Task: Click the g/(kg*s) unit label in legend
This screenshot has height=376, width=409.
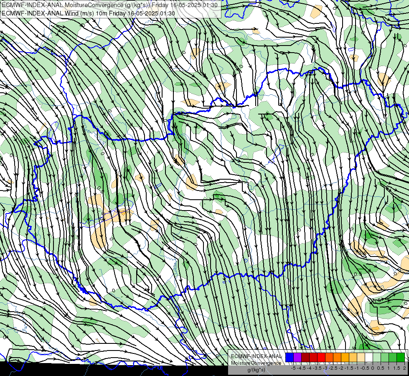Action: 257,370
